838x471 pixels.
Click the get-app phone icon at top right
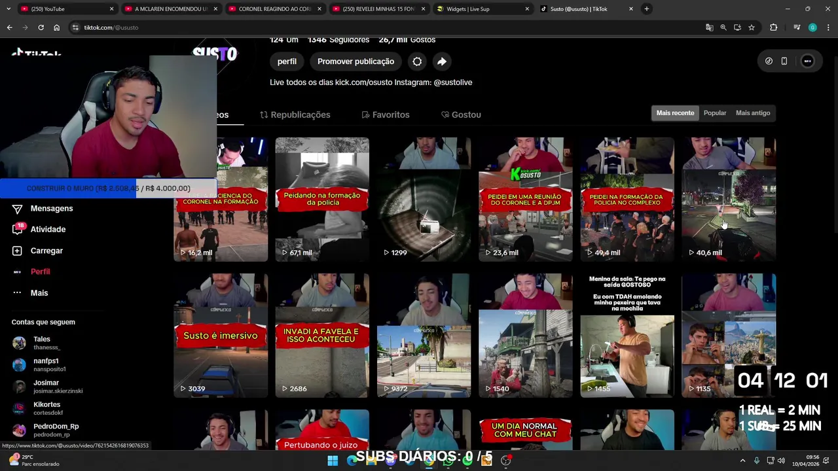click(784, 61)
